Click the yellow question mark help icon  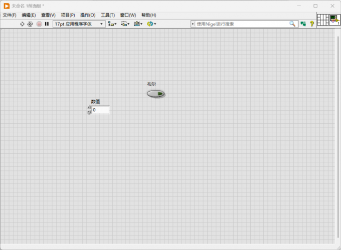pyautogui.click(x=312, y=24)
